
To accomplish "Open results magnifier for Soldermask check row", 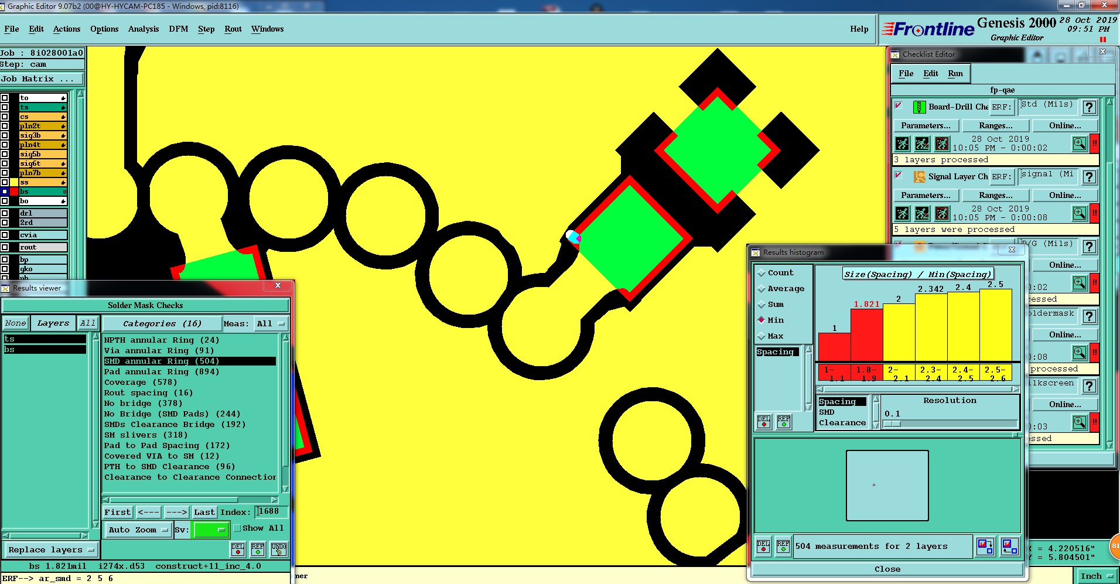I will [x=1080, y=353].
